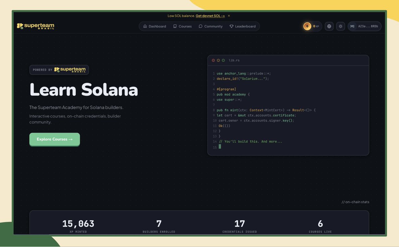Open the Courses nav item
This screenshot has height=247, width=399.
coord(182,26)
